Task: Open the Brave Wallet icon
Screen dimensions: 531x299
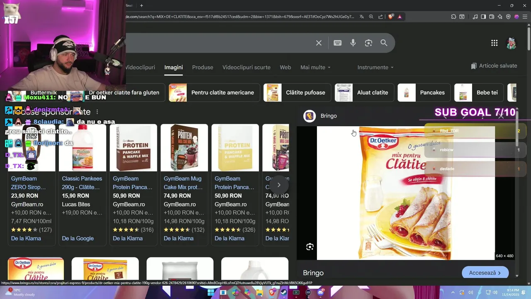Action: (492, 17)
